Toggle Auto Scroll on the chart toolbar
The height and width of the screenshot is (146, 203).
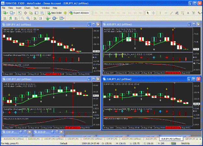[35, 18]
